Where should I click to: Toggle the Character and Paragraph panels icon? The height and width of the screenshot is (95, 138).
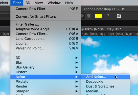pos(119,16)
